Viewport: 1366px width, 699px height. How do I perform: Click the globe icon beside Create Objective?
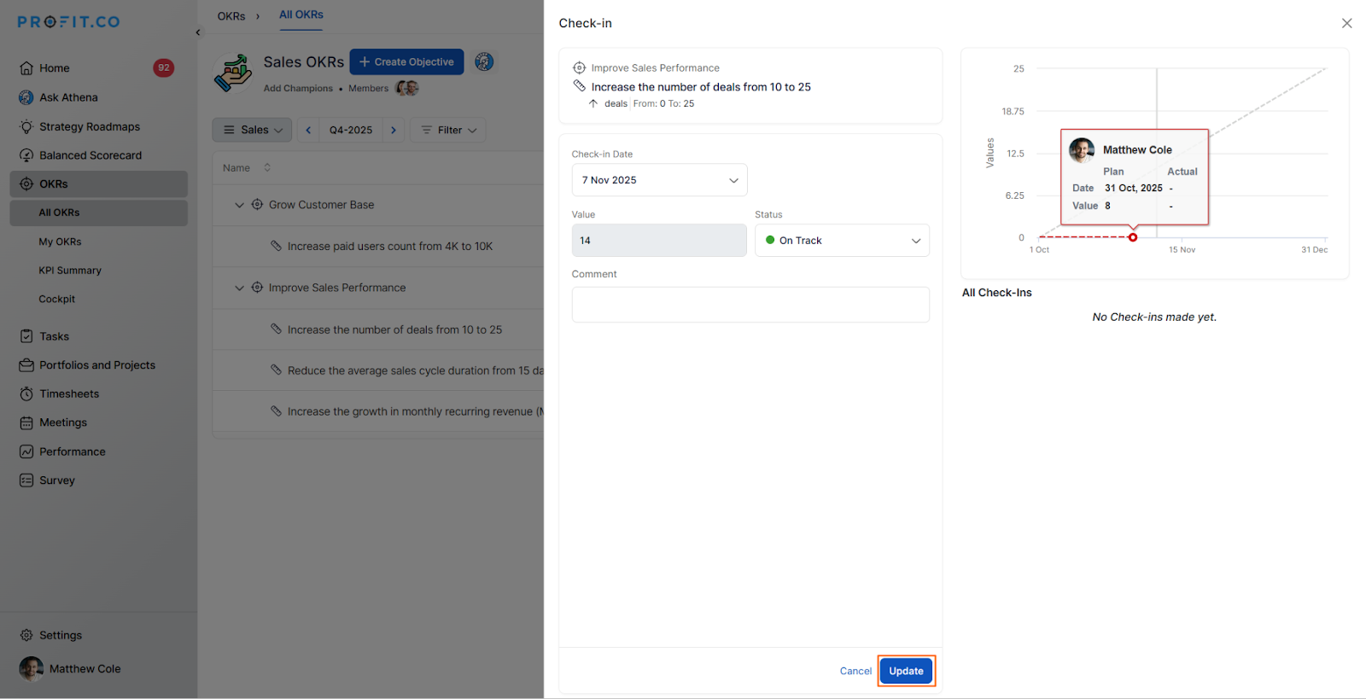484,61
